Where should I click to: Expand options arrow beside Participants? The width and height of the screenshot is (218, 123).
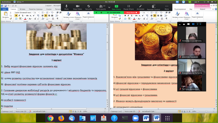tap(109, 7)
